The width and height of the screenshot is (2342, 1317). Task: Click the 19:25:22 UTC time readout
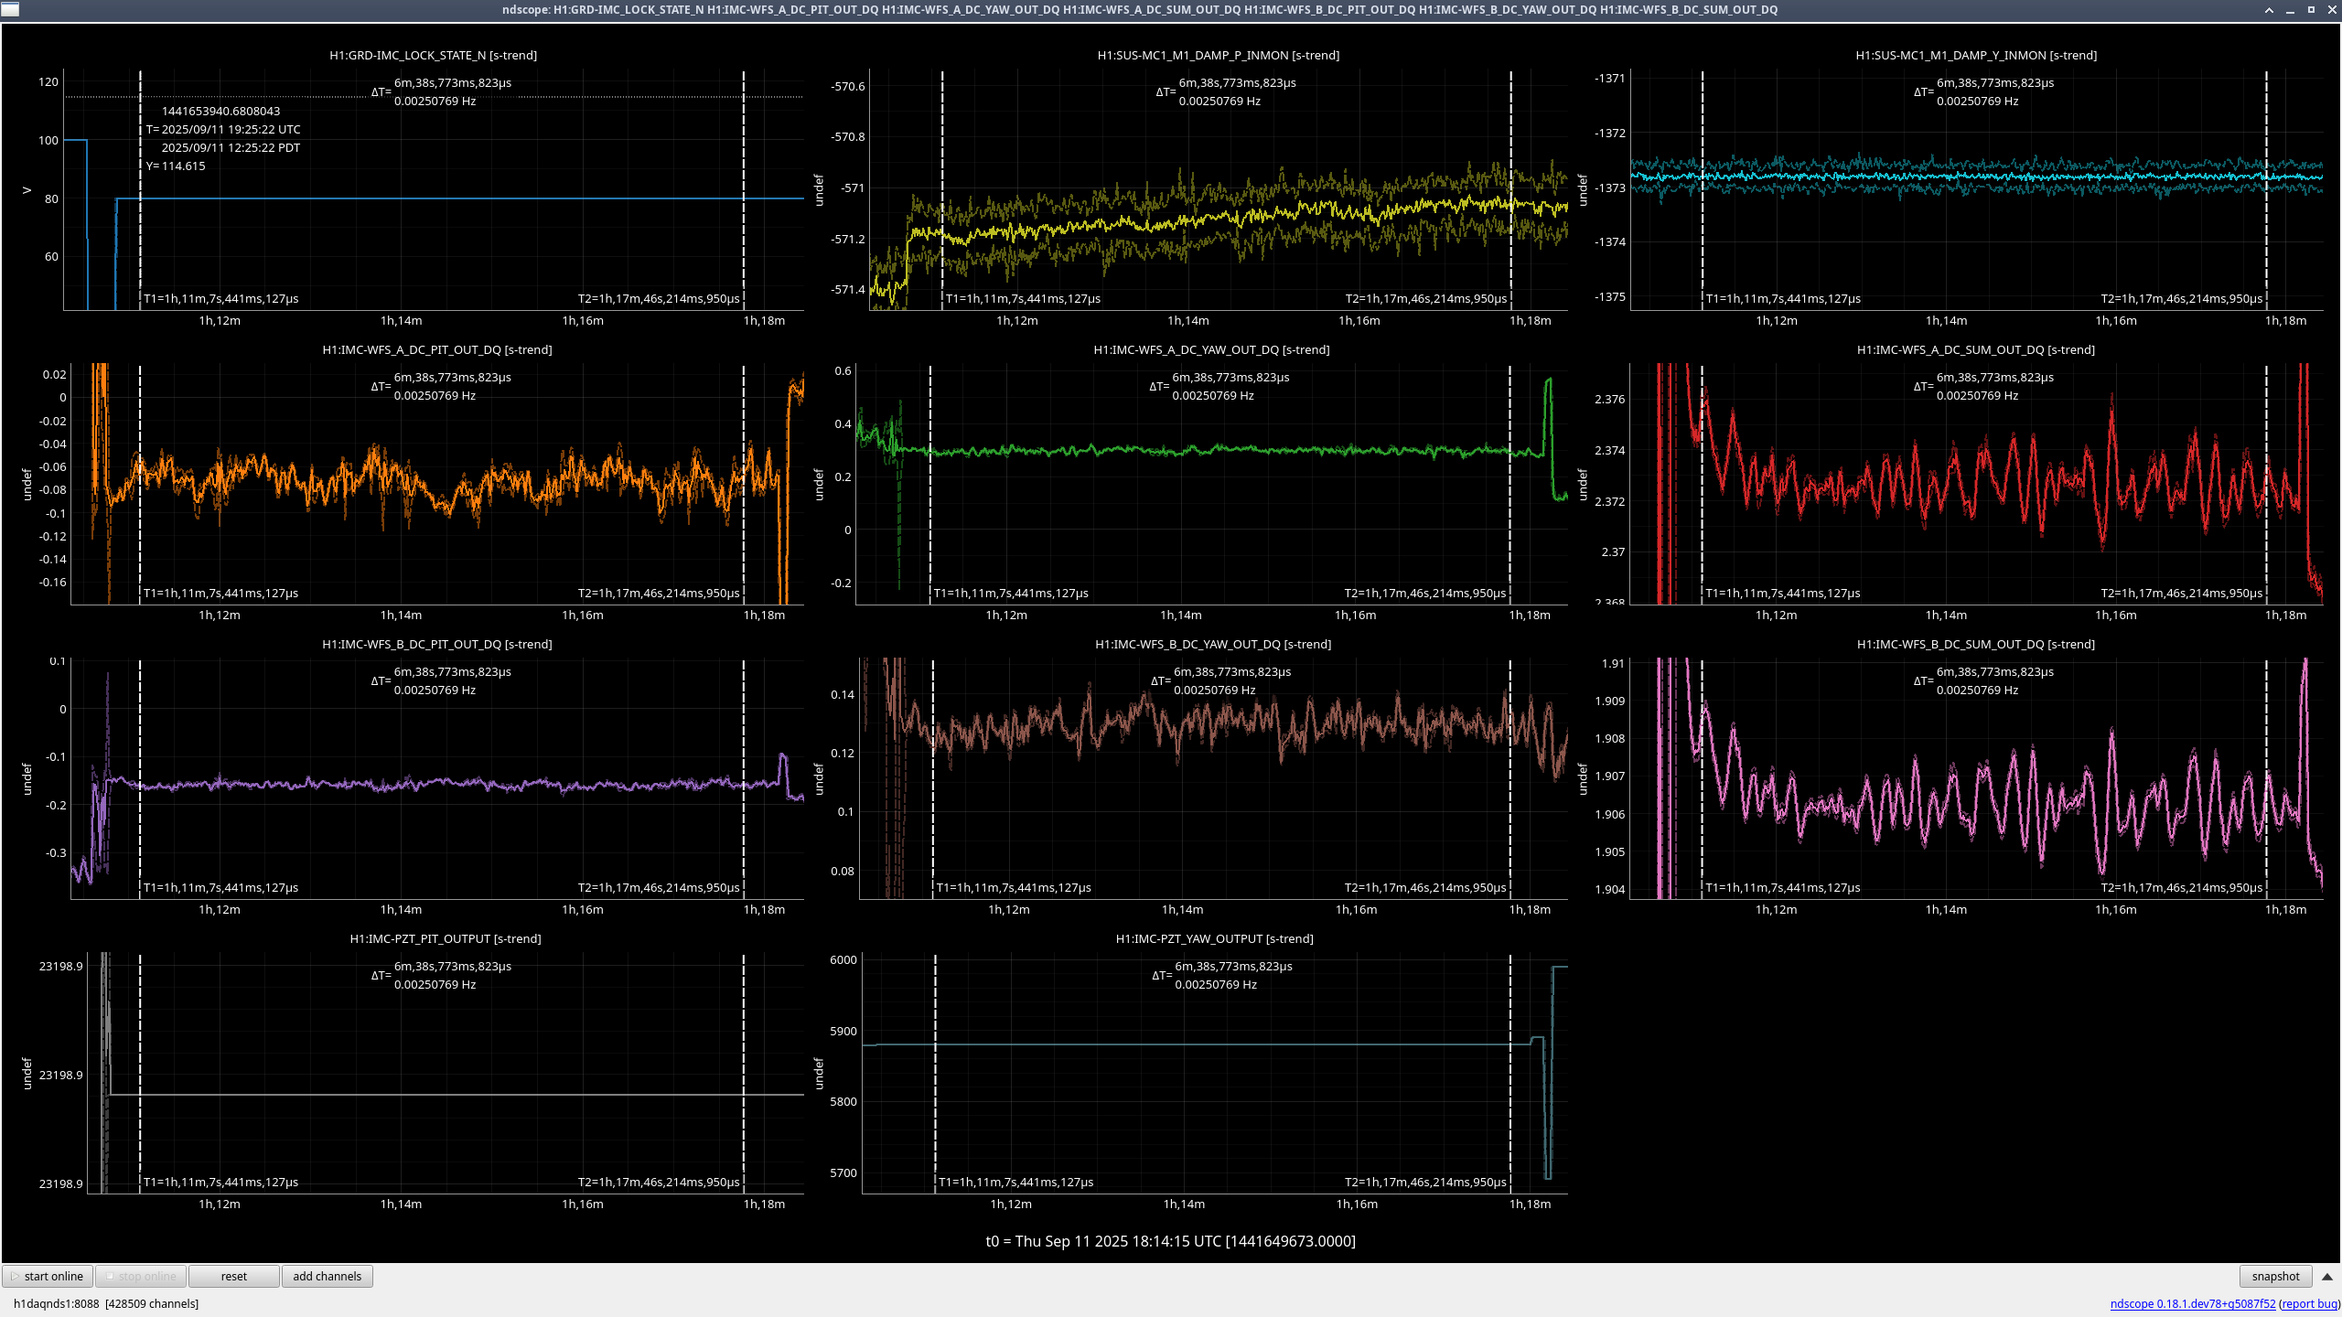pos(231,129)
